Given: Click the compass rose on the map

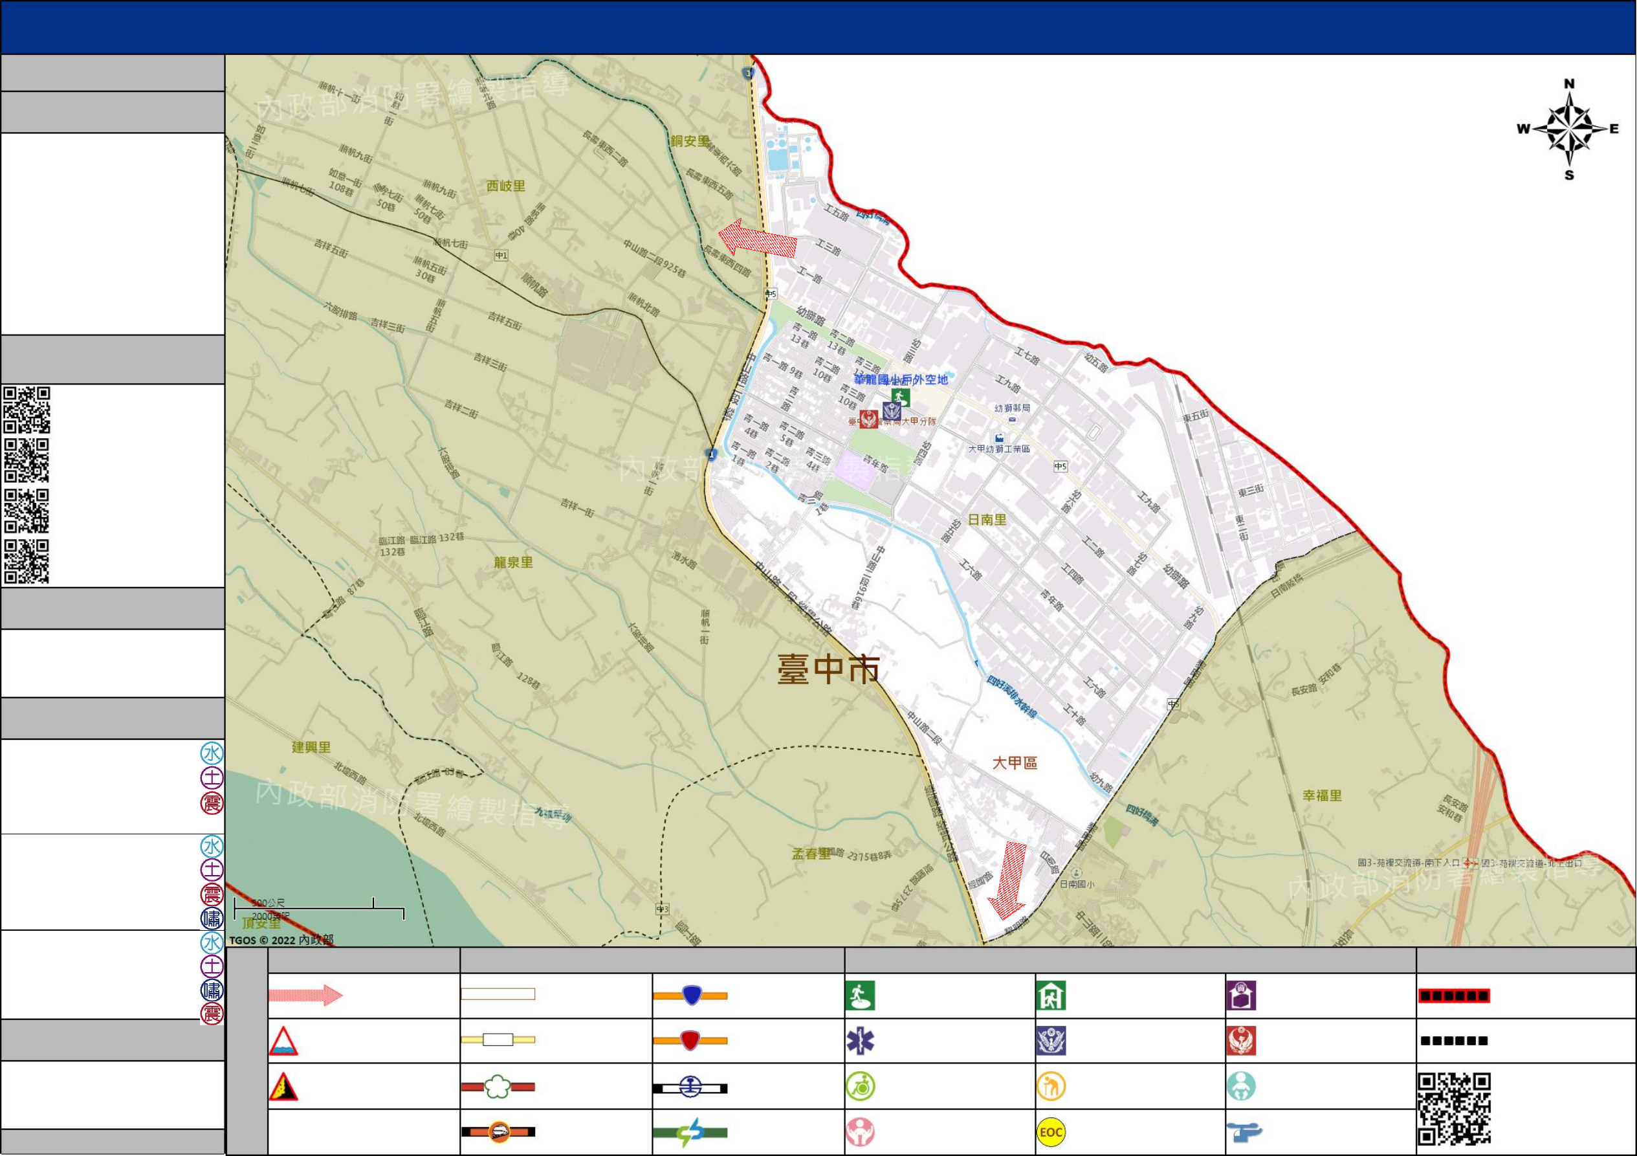Looking at the screenshot, I should point(1568,129).
